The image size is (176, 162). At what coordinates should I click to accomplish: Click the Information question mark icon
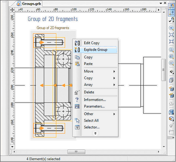[x=77, y=100]
